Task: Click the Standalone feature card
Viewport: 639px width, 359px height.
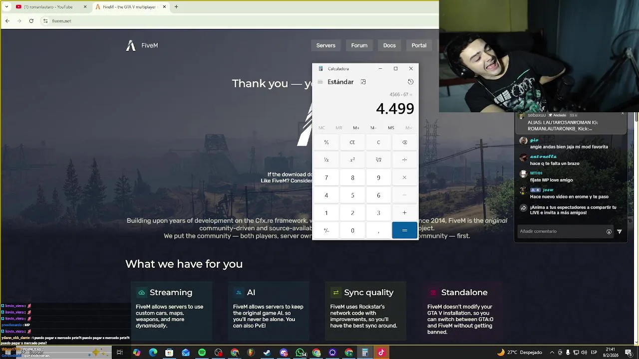Action: point(463,311)
